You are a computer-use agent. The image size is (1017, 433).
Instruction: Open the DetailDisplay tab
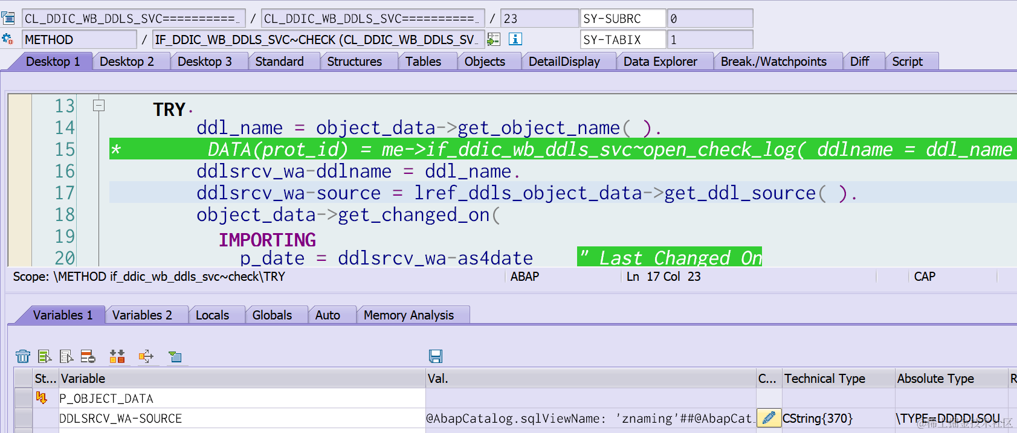[x=564, y=62]
